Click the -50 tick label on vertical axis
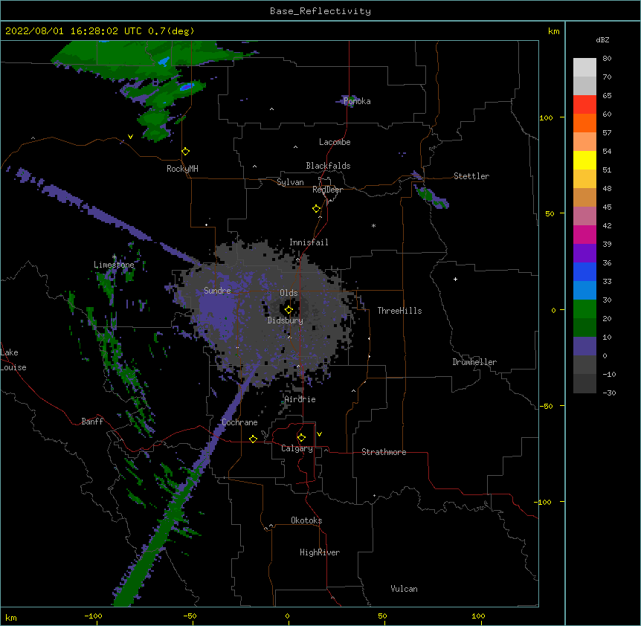 tap(546, 406)
